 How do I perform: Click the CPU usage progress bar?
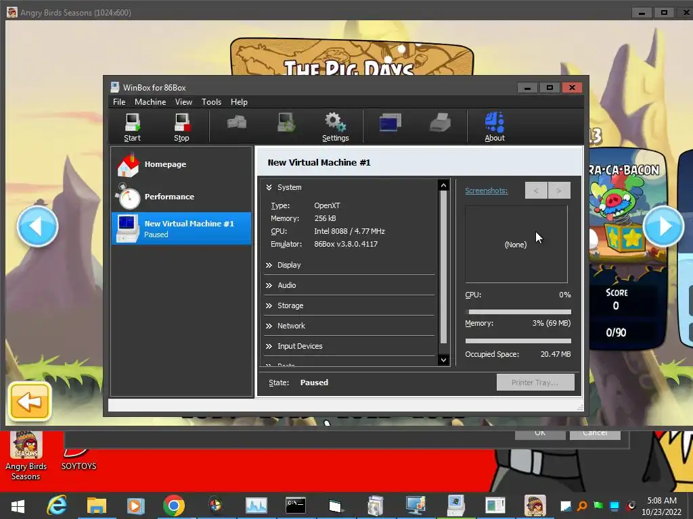tap(518, 312)
